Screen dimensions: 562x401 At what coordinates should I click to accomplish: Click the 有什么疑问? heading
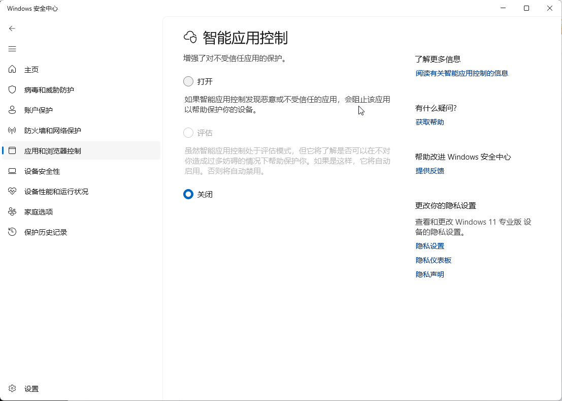[436, 108]
